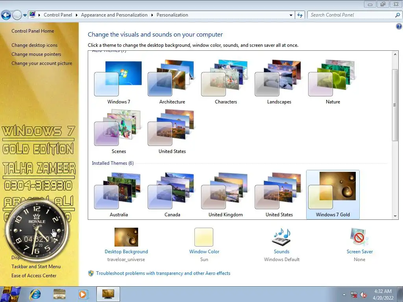Click the Screen Saver link text

pos(359,252)
